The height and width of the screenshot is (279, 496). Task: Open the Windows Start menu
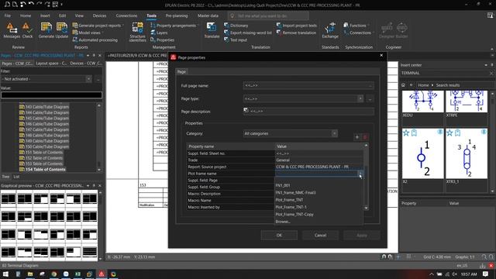click(5, 274)
